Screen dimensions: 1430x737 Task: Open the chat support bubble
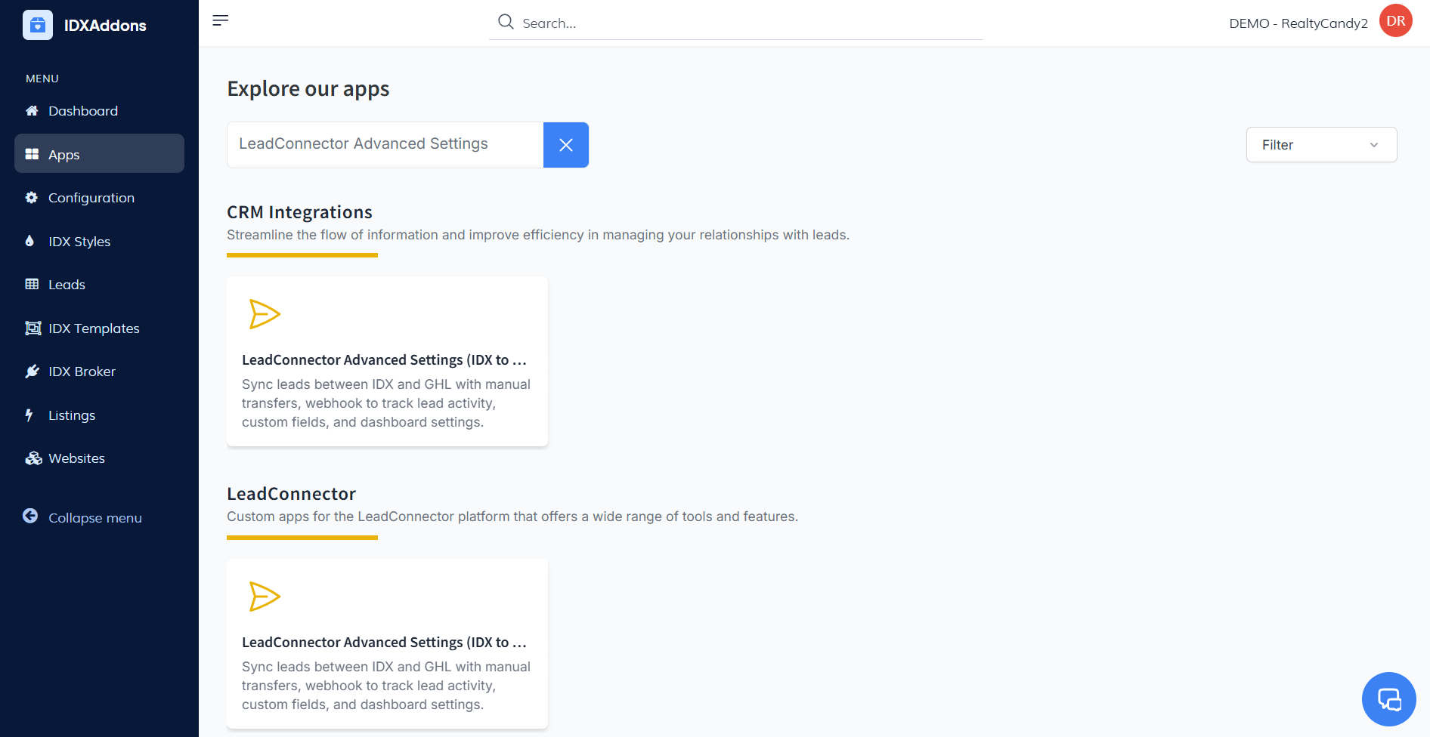click(1388, 698)
